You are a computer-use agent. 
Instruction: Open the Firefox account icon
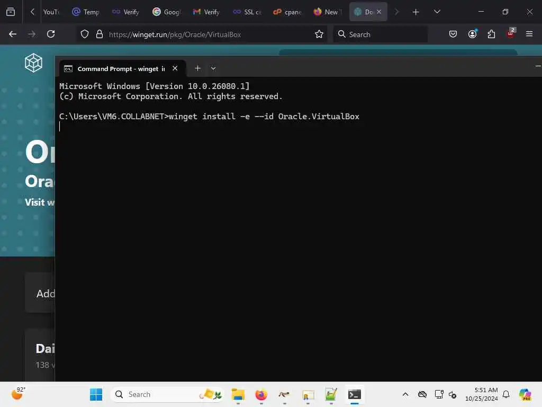(x=473, y=34)
